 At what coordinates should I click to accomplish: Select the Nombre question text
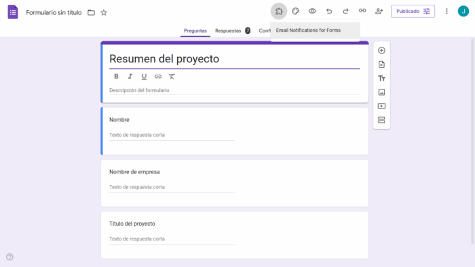(119, 120)
